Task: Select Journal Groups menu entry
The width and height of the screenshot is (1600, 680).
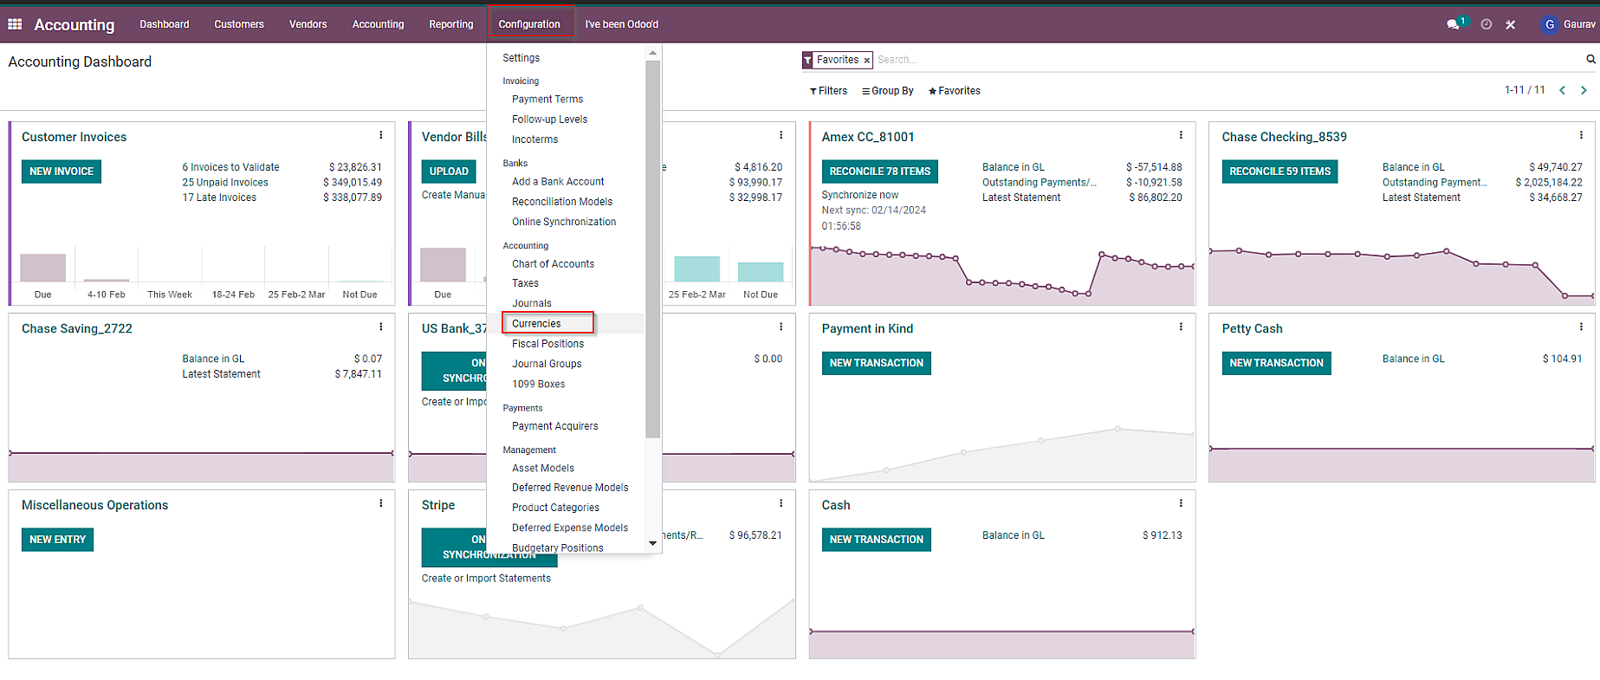Action: (x=547, y=364)
